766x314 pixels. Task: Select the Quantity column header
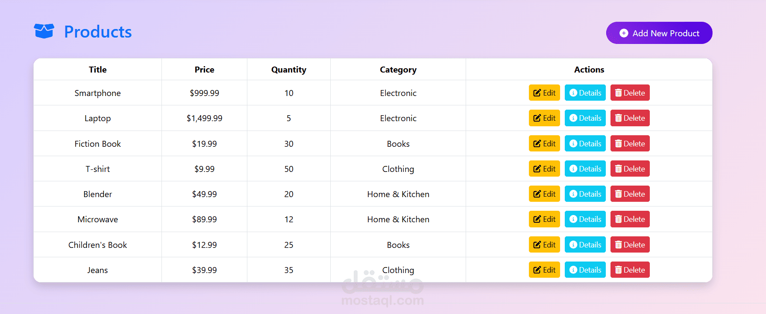pos(289,70)
